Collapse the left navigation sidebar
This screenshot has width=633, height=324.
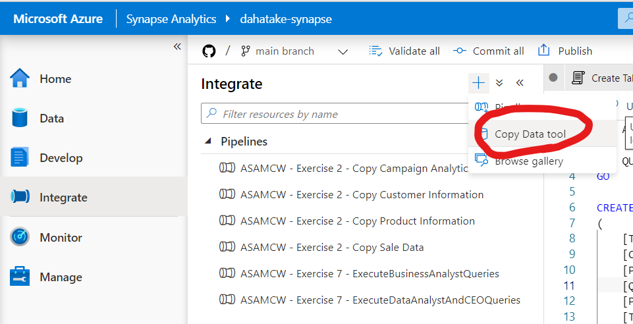pyautogui.click(x=177, y=47)
